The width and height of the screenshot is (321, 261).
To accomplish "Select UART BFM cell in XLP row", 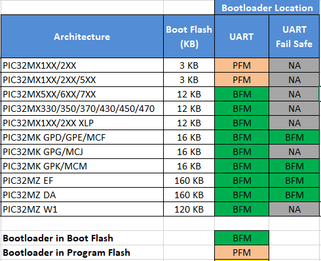I will pos(242,123).
